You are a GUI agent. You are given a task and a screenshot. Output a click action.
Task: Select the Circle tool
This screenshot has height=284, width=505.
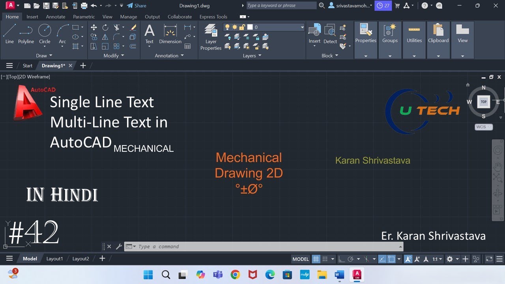45,34
